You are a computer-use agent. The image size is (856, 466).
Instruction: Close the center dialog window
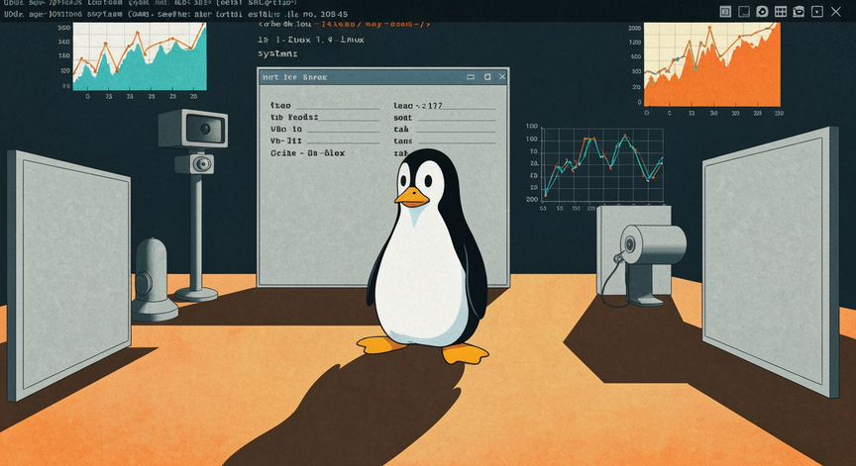[x=502, y=77]
